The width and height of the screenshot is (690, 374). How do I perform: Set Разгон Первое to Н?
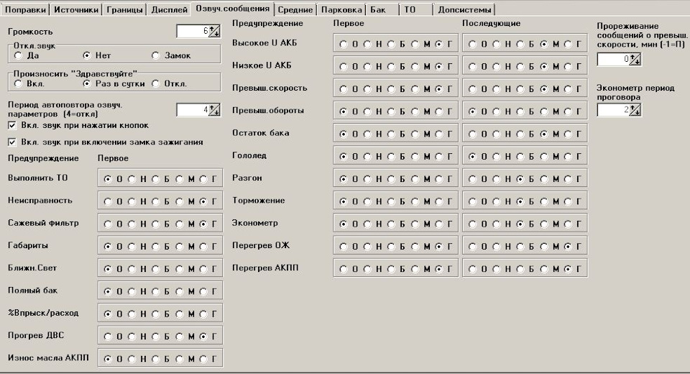(x=372, y=179)
